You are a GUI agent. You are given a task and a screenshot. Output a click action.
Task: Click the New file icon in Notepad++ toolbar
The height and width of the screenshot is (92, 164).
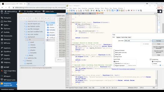(67, 10)
